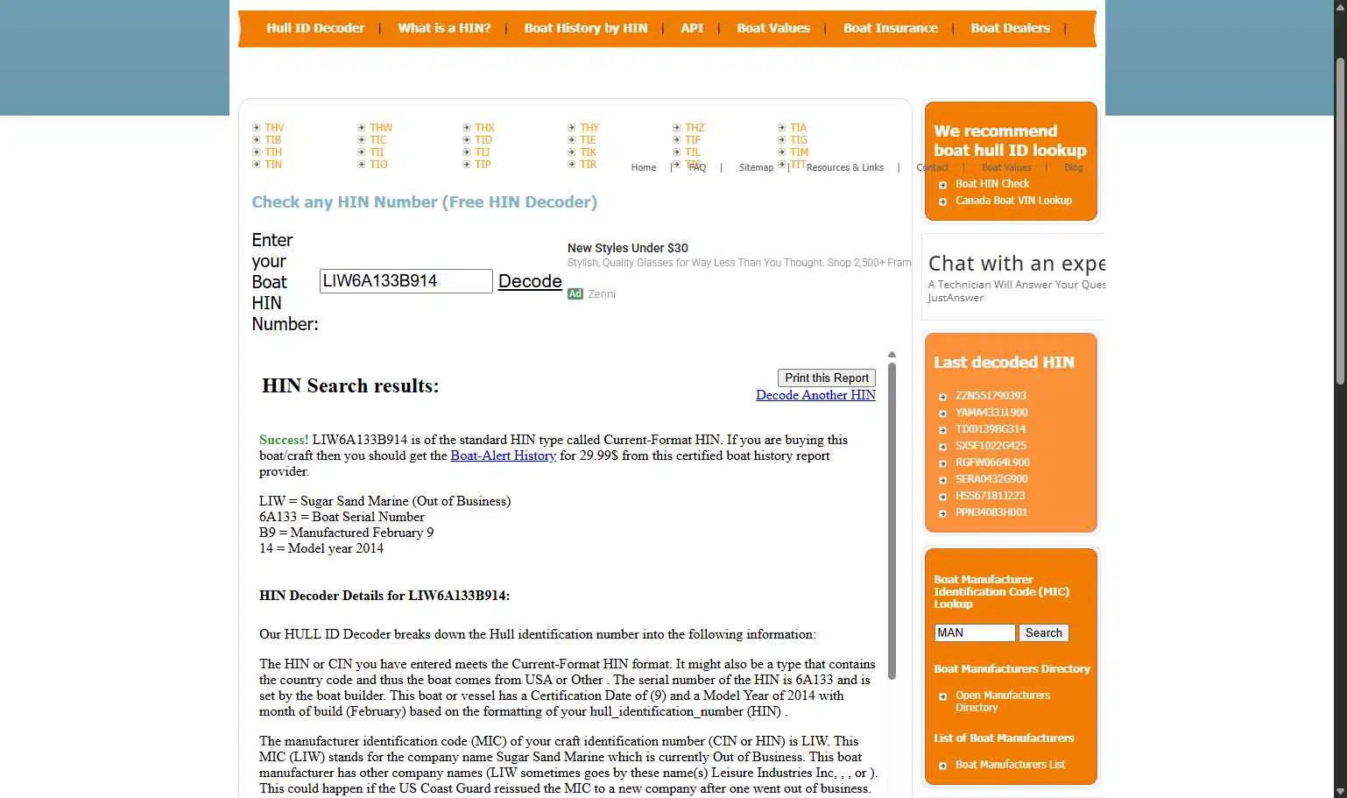Open last decoded HIN HSS67181J223
Viewport: 1347px width, 798px height.
click(x=990, y=496)
